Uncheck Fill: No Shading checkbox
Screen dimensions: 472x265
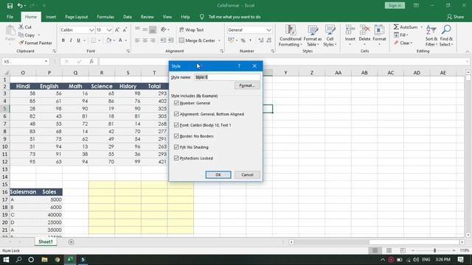tap(176, 147)
